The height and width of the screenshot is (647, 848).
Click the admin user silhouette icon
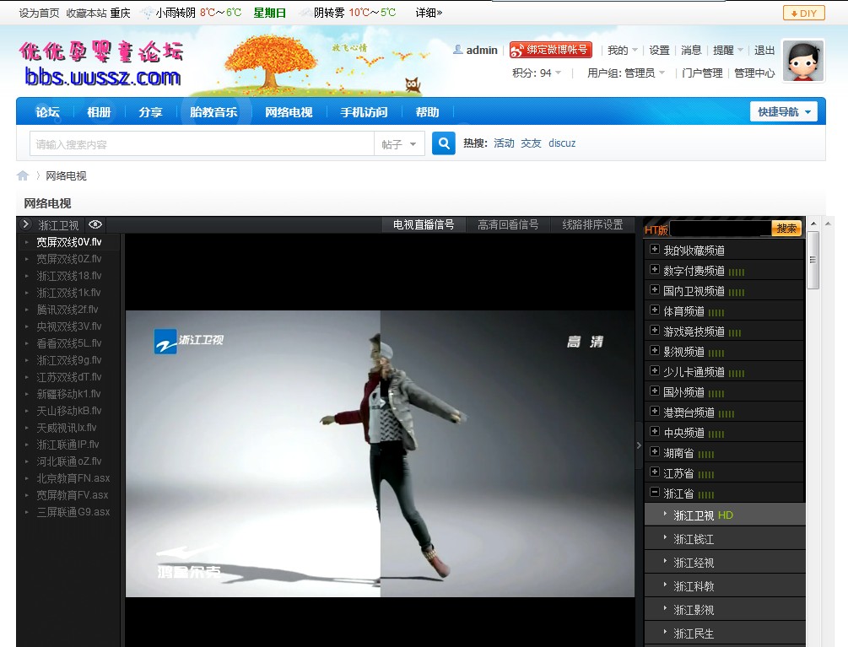tap(456, 50)
